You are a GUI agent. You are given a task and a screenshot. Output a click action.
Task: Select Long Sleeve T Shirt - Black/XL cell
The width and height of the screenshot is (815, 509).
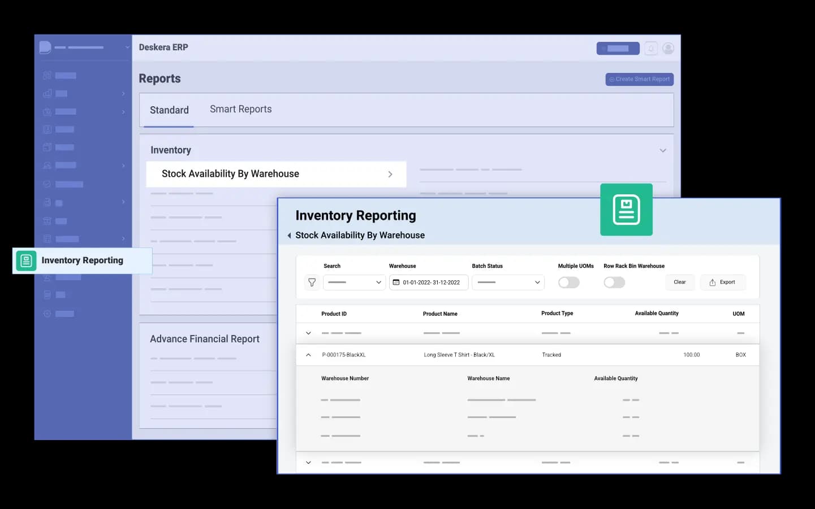click(459, 355)
